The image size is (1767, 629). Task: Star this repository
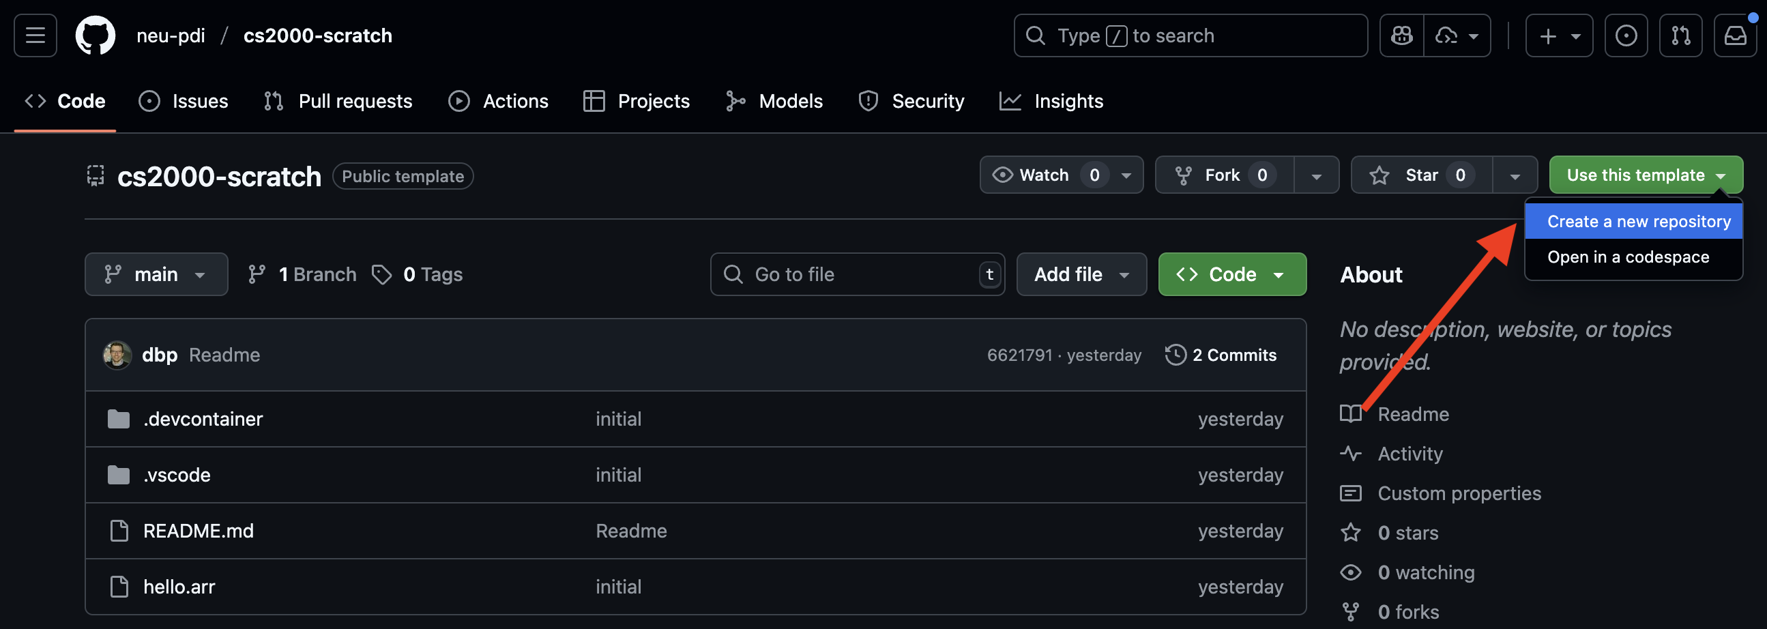(x=1421, y=175)
